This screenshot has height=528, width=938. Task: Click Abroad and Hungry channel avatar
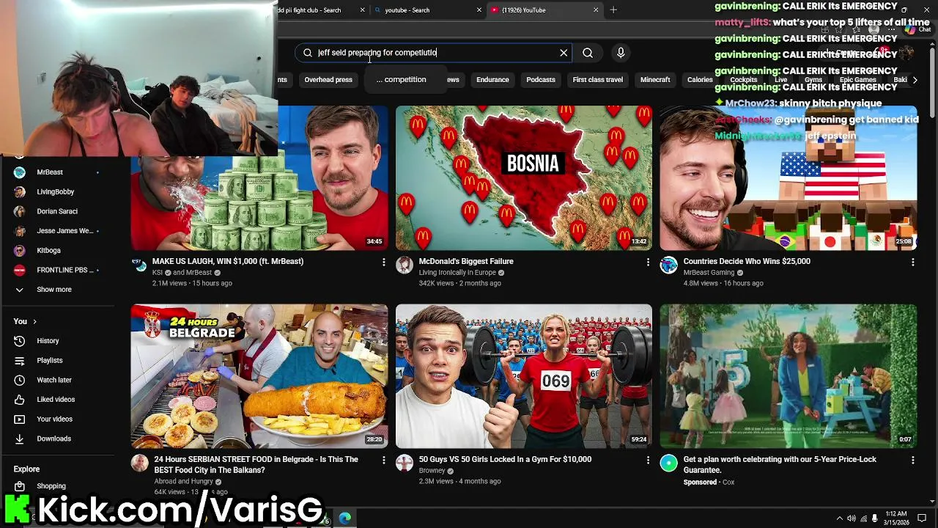(139, 463)
